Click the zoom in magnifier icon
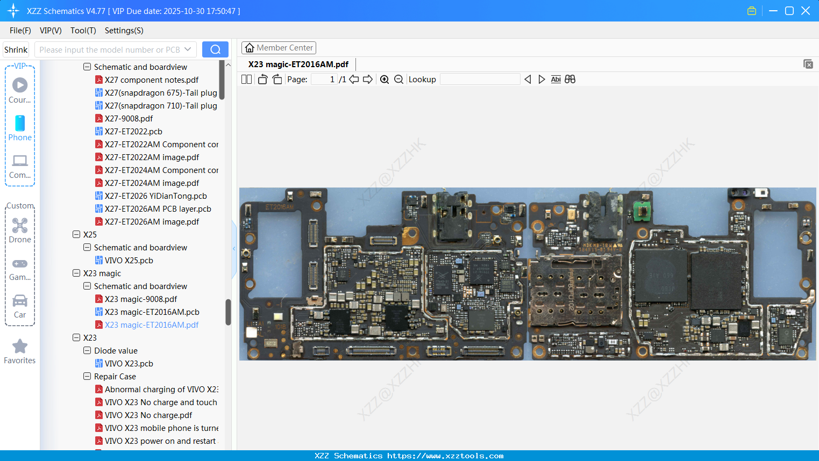 tap(384, 80)
